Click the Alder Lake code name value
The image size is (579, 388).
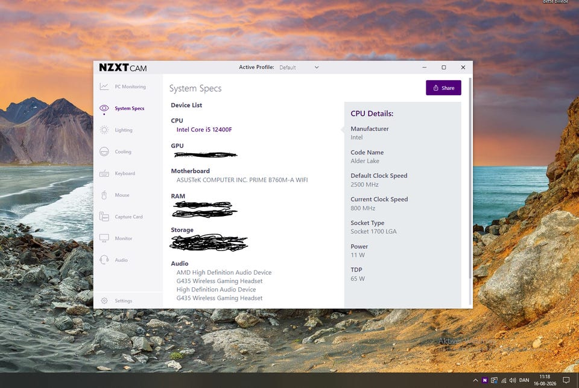pyautogui.click(x=365, y=161)
